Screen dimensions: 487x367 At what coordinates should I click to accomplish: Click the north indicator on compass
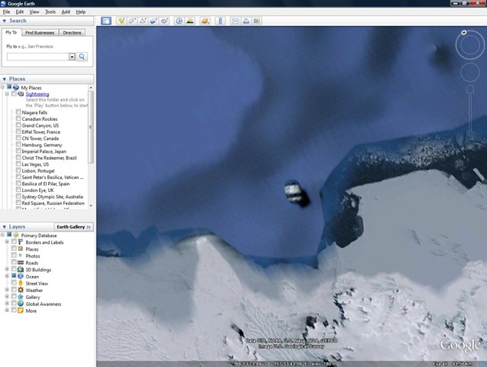pos(464,32)
